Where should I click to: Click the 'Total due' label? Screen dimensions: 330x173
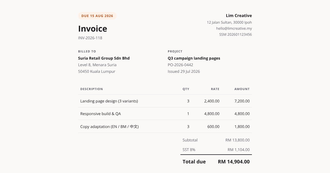click(x=194, y=162)
